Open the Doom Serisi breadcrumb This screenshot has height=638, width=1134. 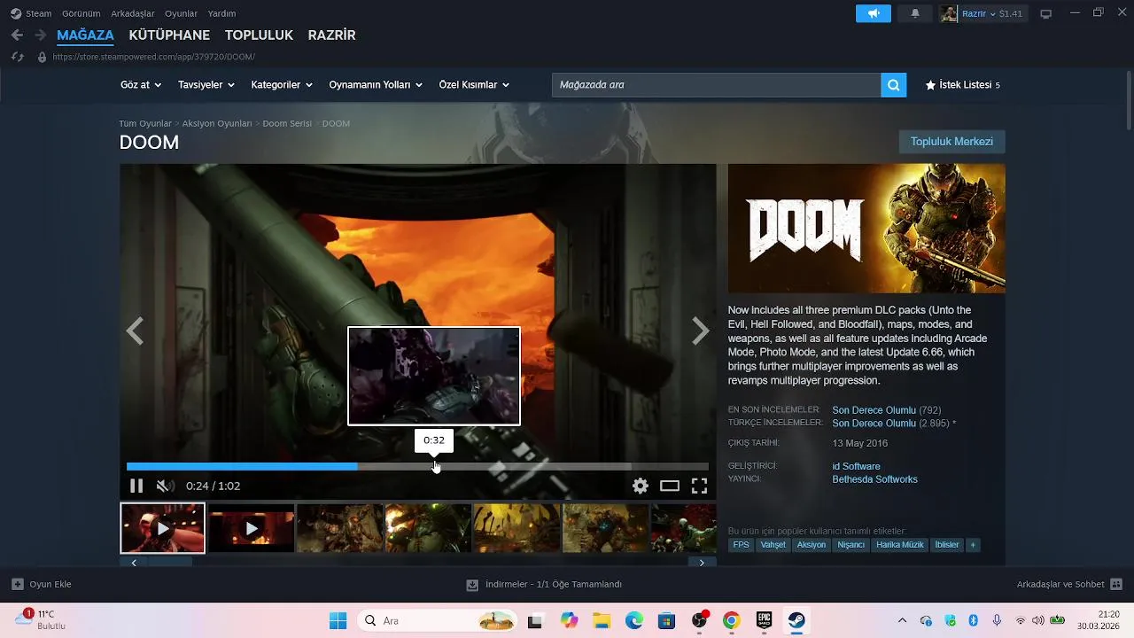click(287, 123)
